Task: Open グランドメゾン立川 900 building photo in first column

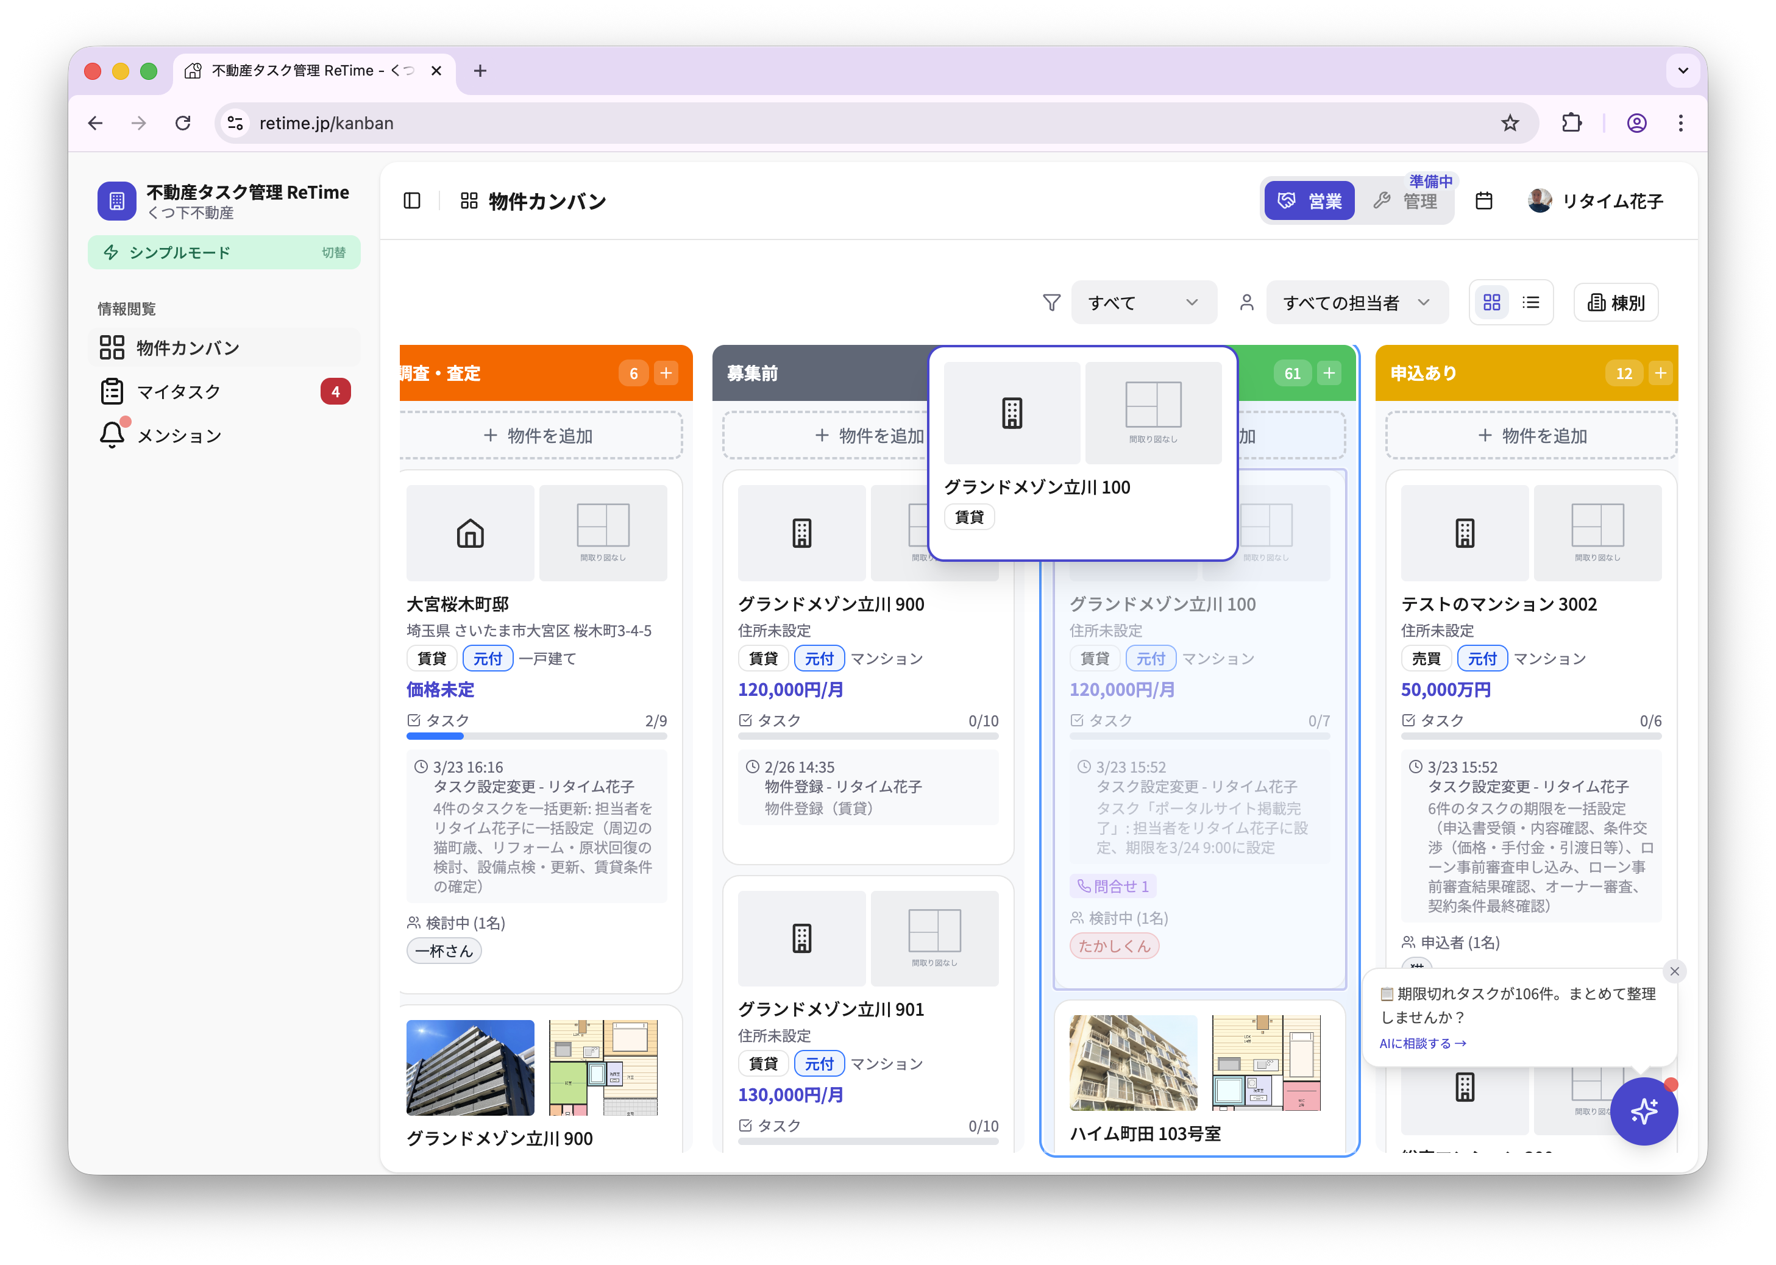Action: click(x=471, y=1067)
